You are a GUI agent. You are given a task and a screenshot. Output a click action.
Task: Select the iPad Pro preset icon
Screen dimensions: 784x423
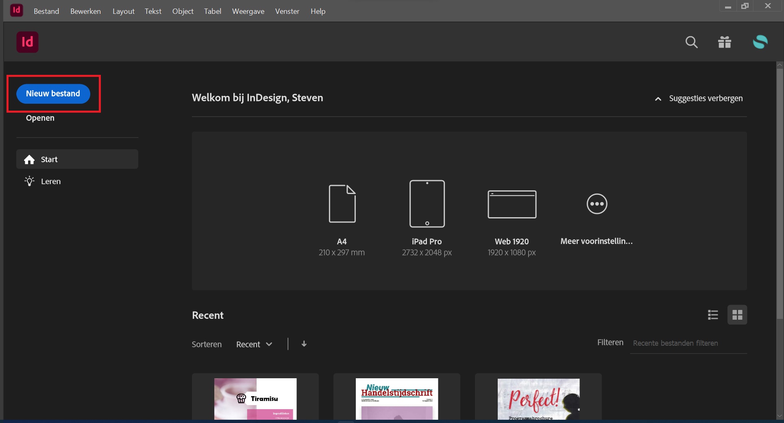(x=427, y=203)
